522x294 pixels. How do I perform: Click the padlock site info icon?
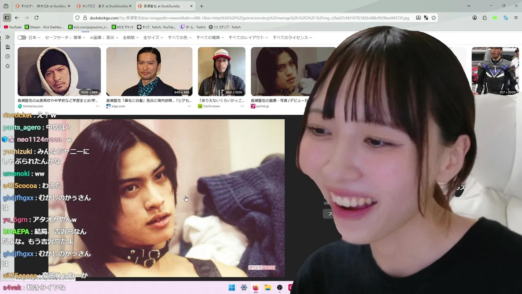coord(85,18)
